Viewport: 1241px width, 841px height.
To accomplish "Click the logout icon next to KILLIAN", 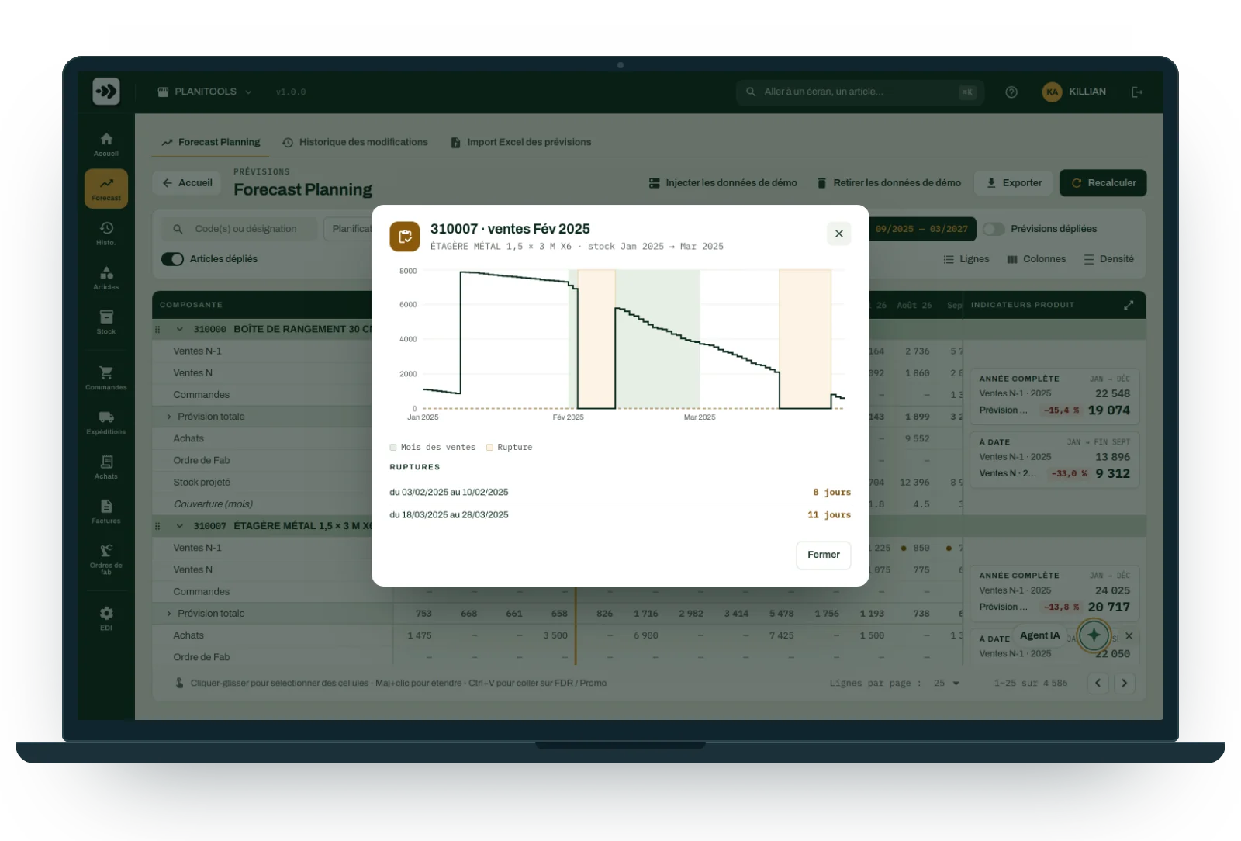I will 1137,92.
